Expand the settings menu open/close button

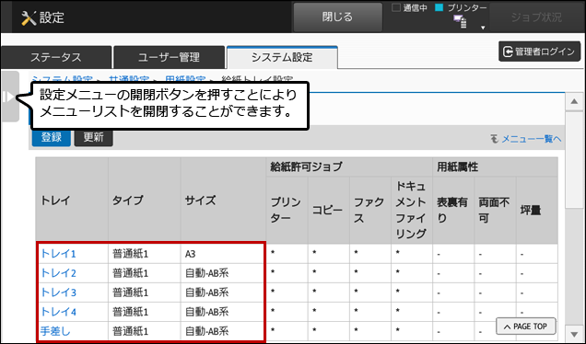10,97
